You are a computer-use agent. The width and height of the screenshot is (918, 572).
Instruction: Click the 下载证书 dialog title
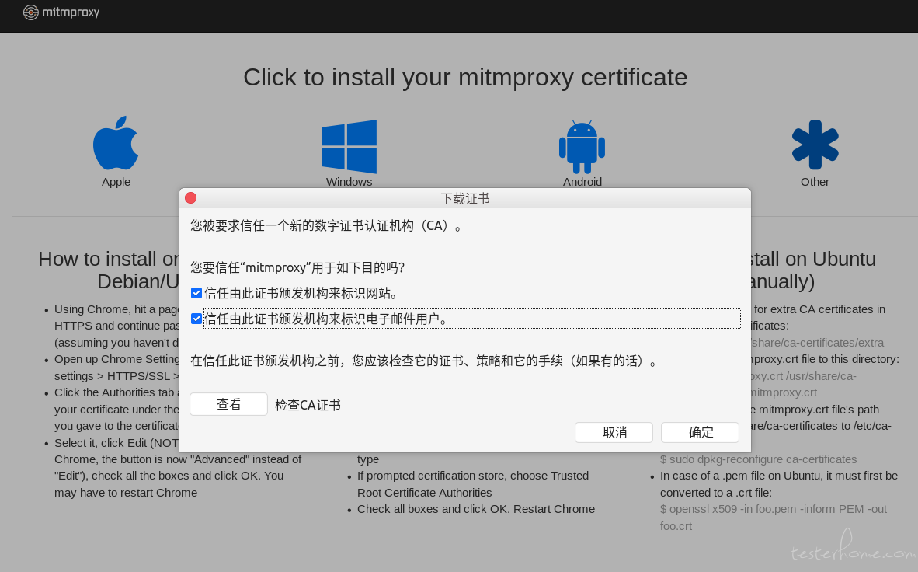point(465,199)
